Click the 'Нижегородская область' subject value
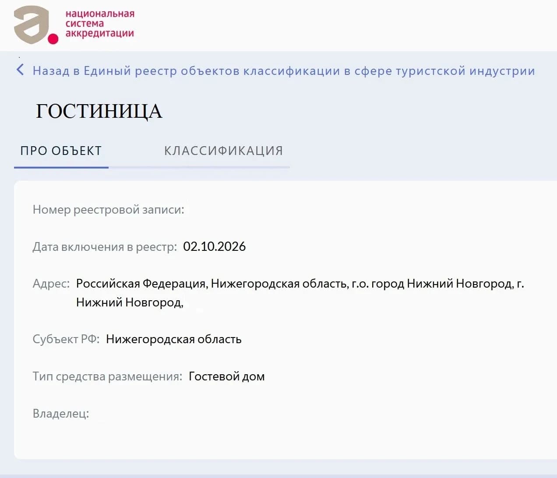The height and width of the screenshot is (478, 557). click(174, 339)
